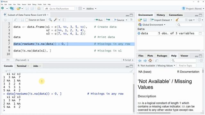Switch to the Packages tab
Image resolution: width=205 pixels, height=115 pixels.
tap(162, 56)
